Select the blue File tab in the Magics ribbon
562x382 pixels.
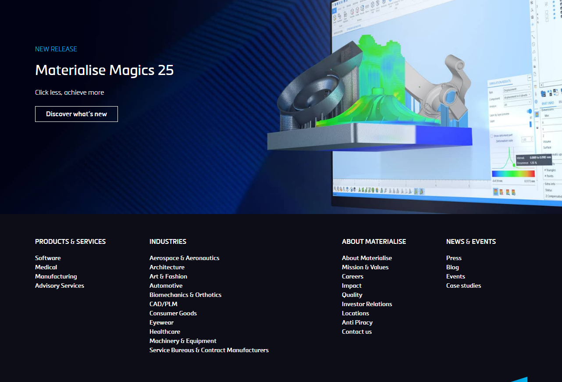click(x=335, y=9)
